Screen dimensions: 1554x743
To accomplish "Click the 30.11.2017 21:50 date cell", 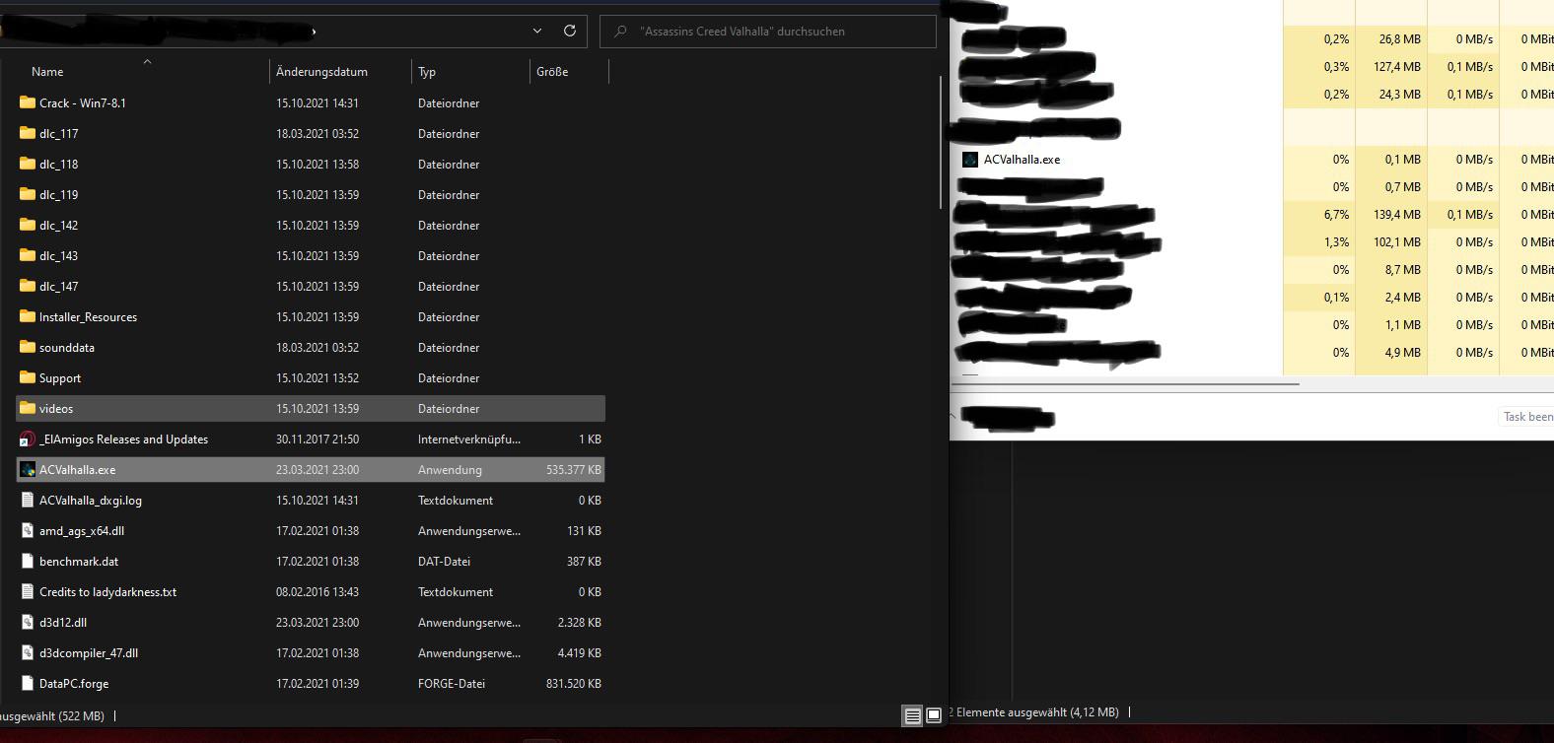I will click(x=318, y=439).
